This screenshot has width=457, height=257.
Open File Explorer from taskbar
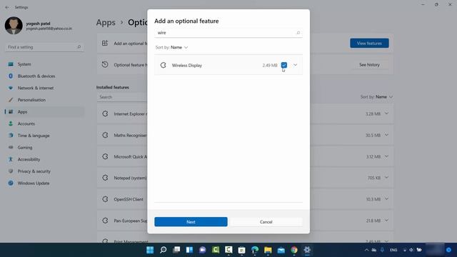[x=268, y=250]
